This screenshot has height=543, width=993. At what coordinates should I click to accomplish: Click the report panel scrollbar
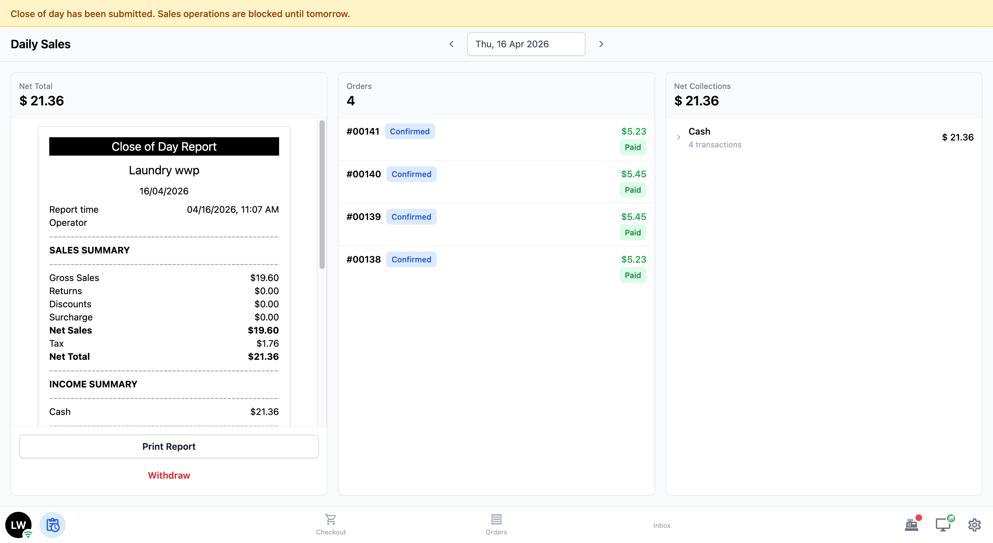(322, 194)
